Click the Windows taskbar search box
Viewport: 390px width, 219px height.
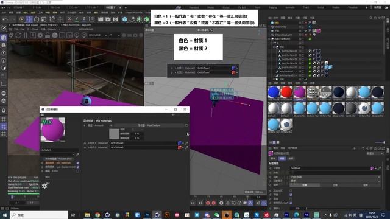point(39,215)
